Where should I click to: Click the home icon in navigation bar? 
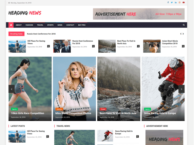tap(11, 25)
